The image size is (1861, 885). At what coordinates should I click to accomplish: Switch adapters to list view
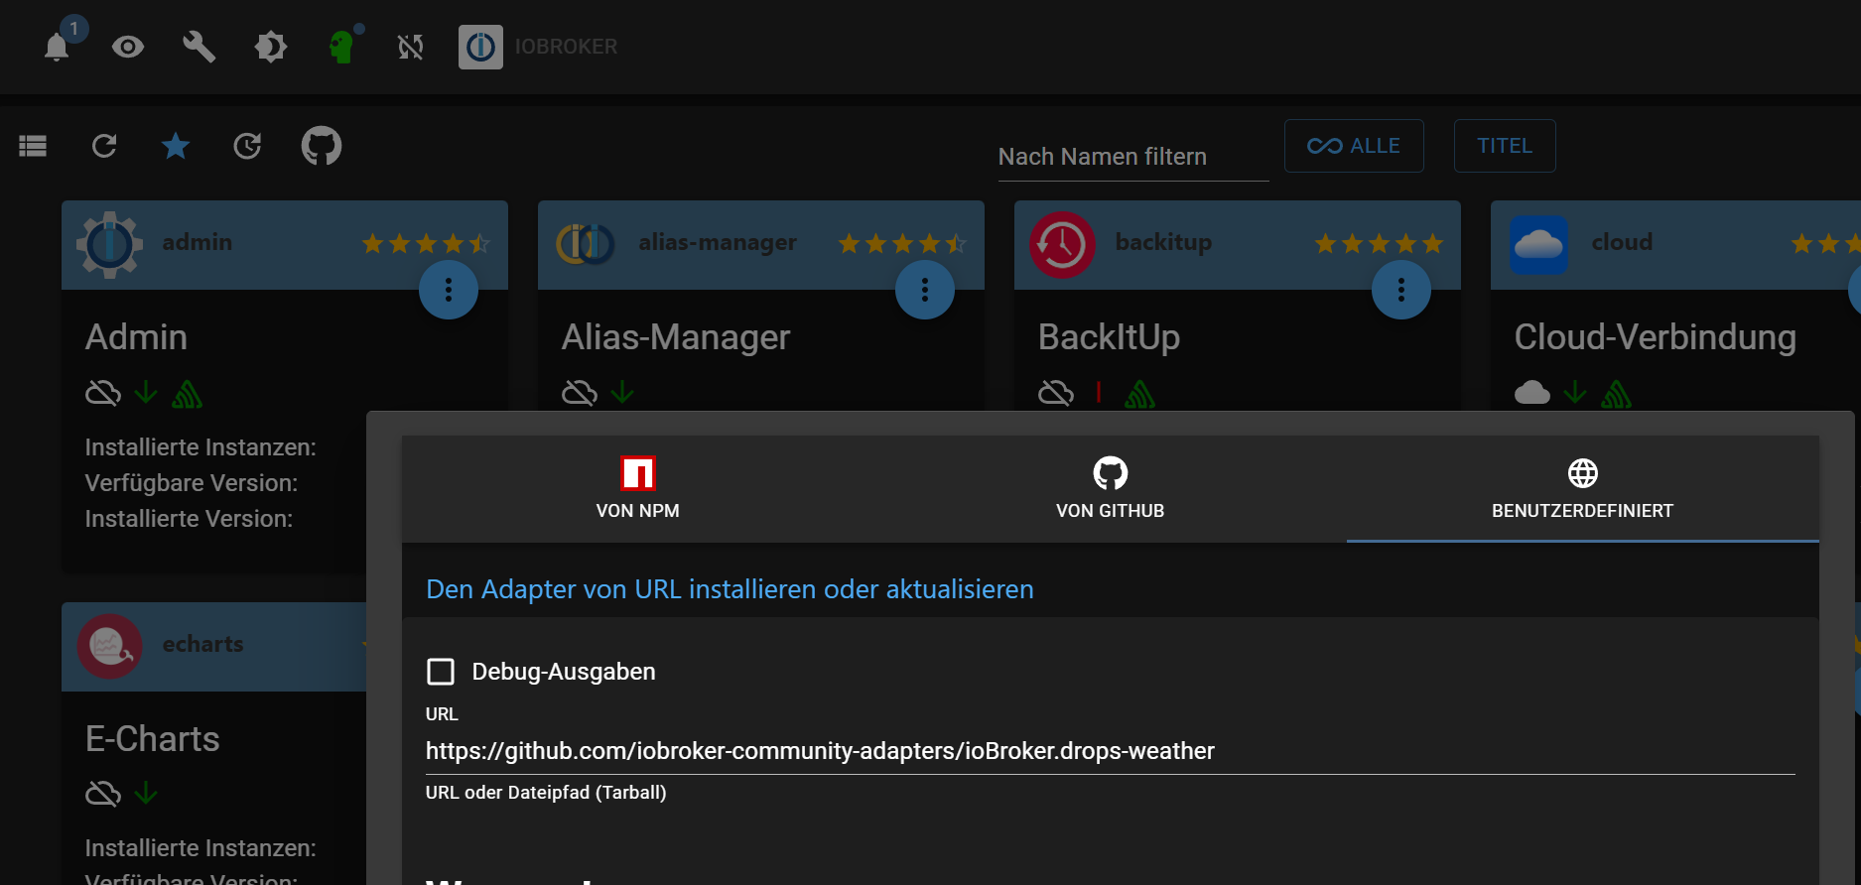tap(33, 147)
